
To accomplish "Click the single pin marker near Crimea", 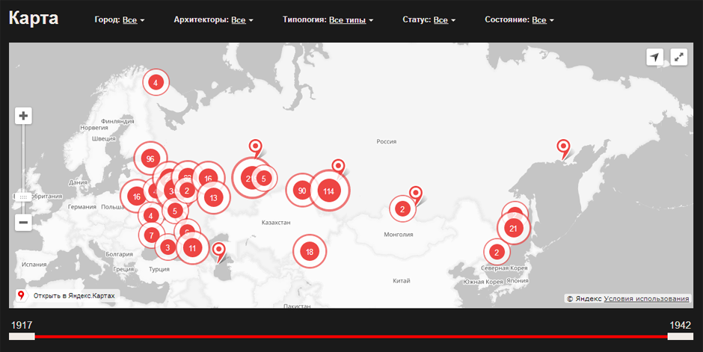I will 219,250.
